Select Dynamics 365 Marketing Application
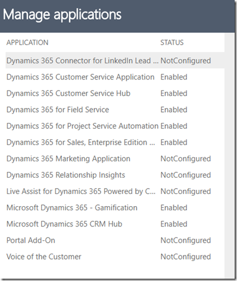The image size is (237, 281). pos(69,158)
